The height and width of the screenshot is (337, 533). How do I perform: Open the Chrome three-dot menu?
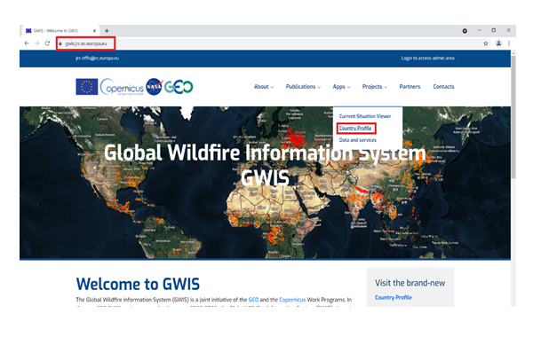pos(509,43)
